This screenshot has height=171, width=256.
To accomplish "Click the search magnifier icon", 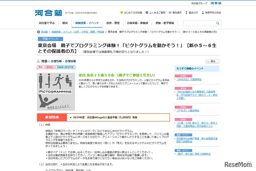I will [x=218, y=23].
